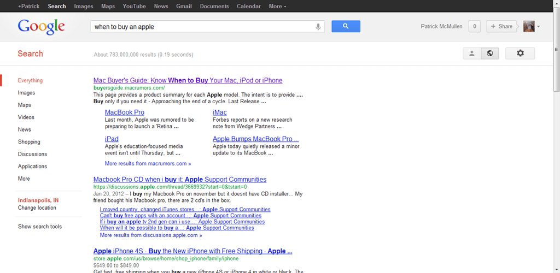Expand account dropdown arrow beside avatar
560x273 pixels.
coord(538,27)
